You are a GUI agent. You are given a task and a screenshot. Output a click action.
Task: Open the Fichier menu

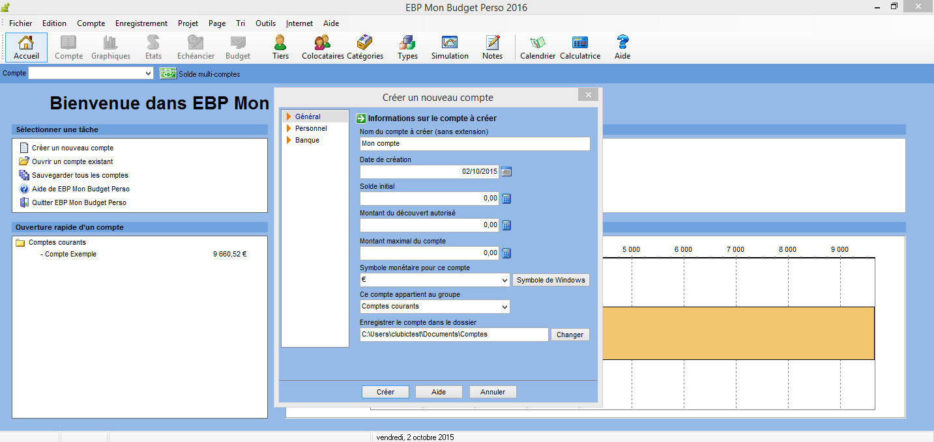(20, 23)
